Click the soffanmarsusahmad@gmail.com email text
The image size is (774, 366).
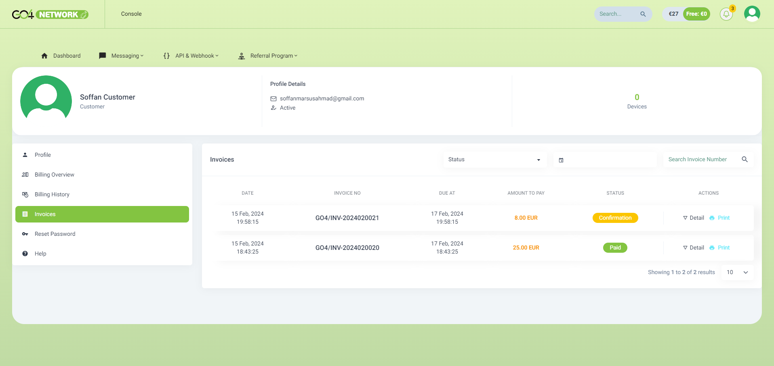pos(322,98)
